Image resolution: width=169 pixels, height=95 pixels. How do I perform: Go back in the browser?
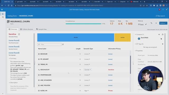(2, 5)
